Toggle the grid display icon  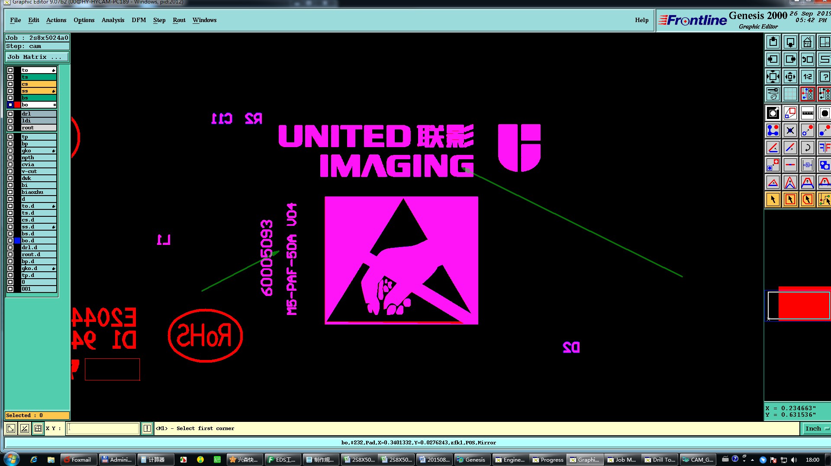[790, 94]
